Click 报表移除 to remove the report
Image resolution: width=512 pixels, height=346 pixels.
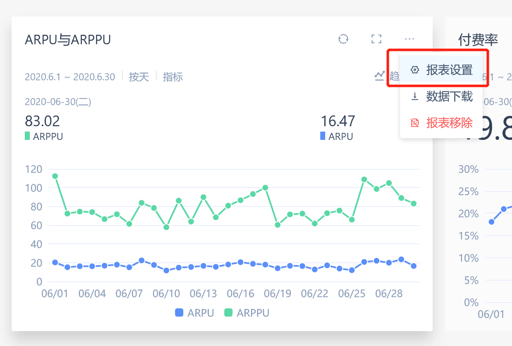click(x=441, y=123)
